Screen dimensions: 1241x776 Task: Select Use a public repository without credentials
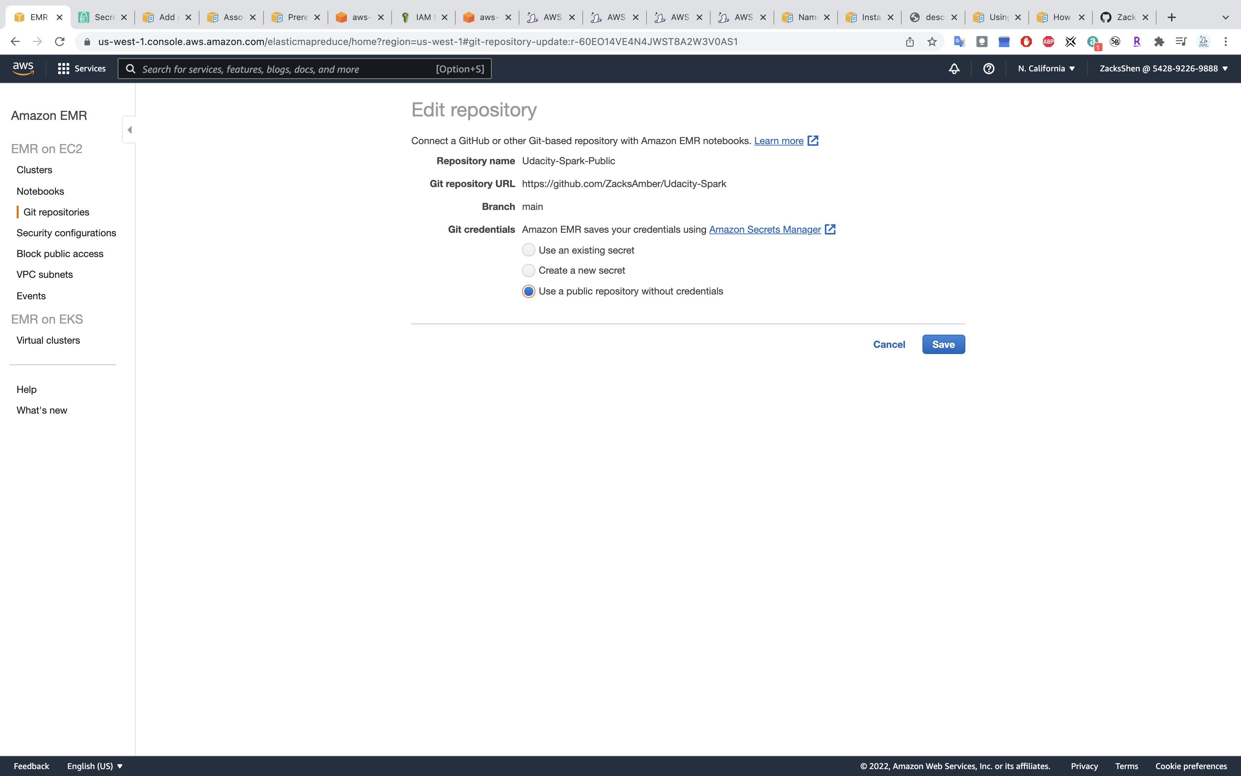click(529, 291)
